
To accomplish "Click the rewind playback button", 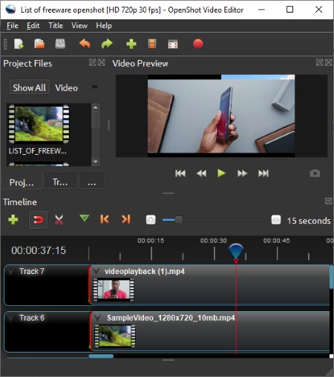I will pos(201,173).
